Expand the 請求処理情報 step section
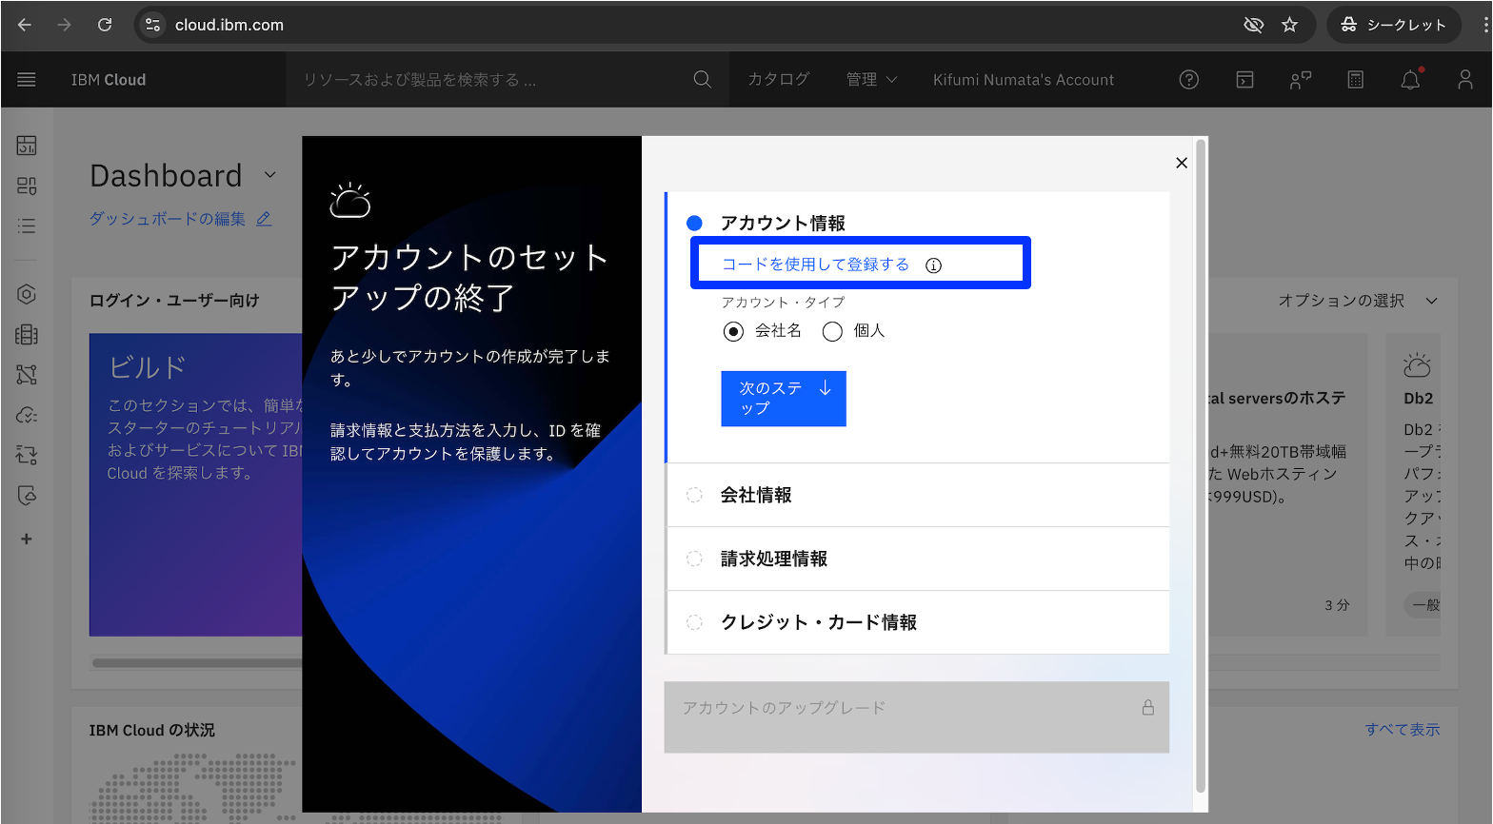The height and width of the screenshot is (824, 1493). (x=918, y=559)
